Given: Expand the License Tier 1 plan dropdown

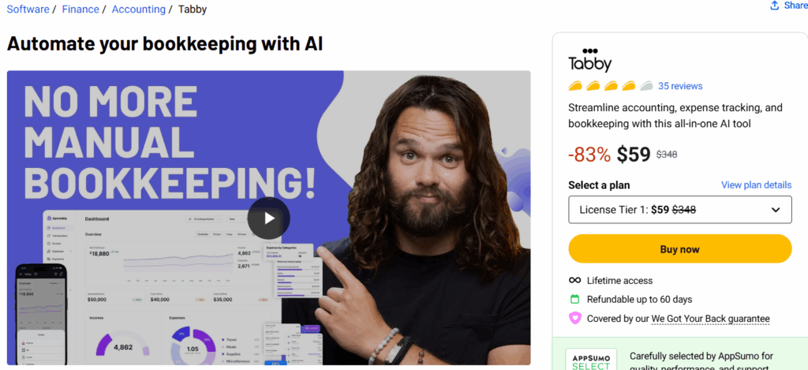Looking at the screenshot, I should pyautogui.click(x=679, y=210).
